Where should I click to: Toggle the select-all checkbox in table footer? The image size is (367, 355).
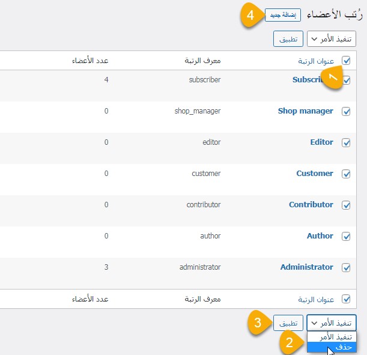346,299
